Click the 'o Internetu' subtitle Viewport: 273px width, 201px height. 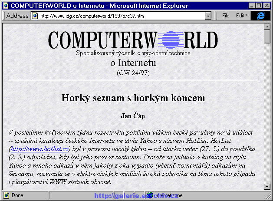click(x=133, y=63)
